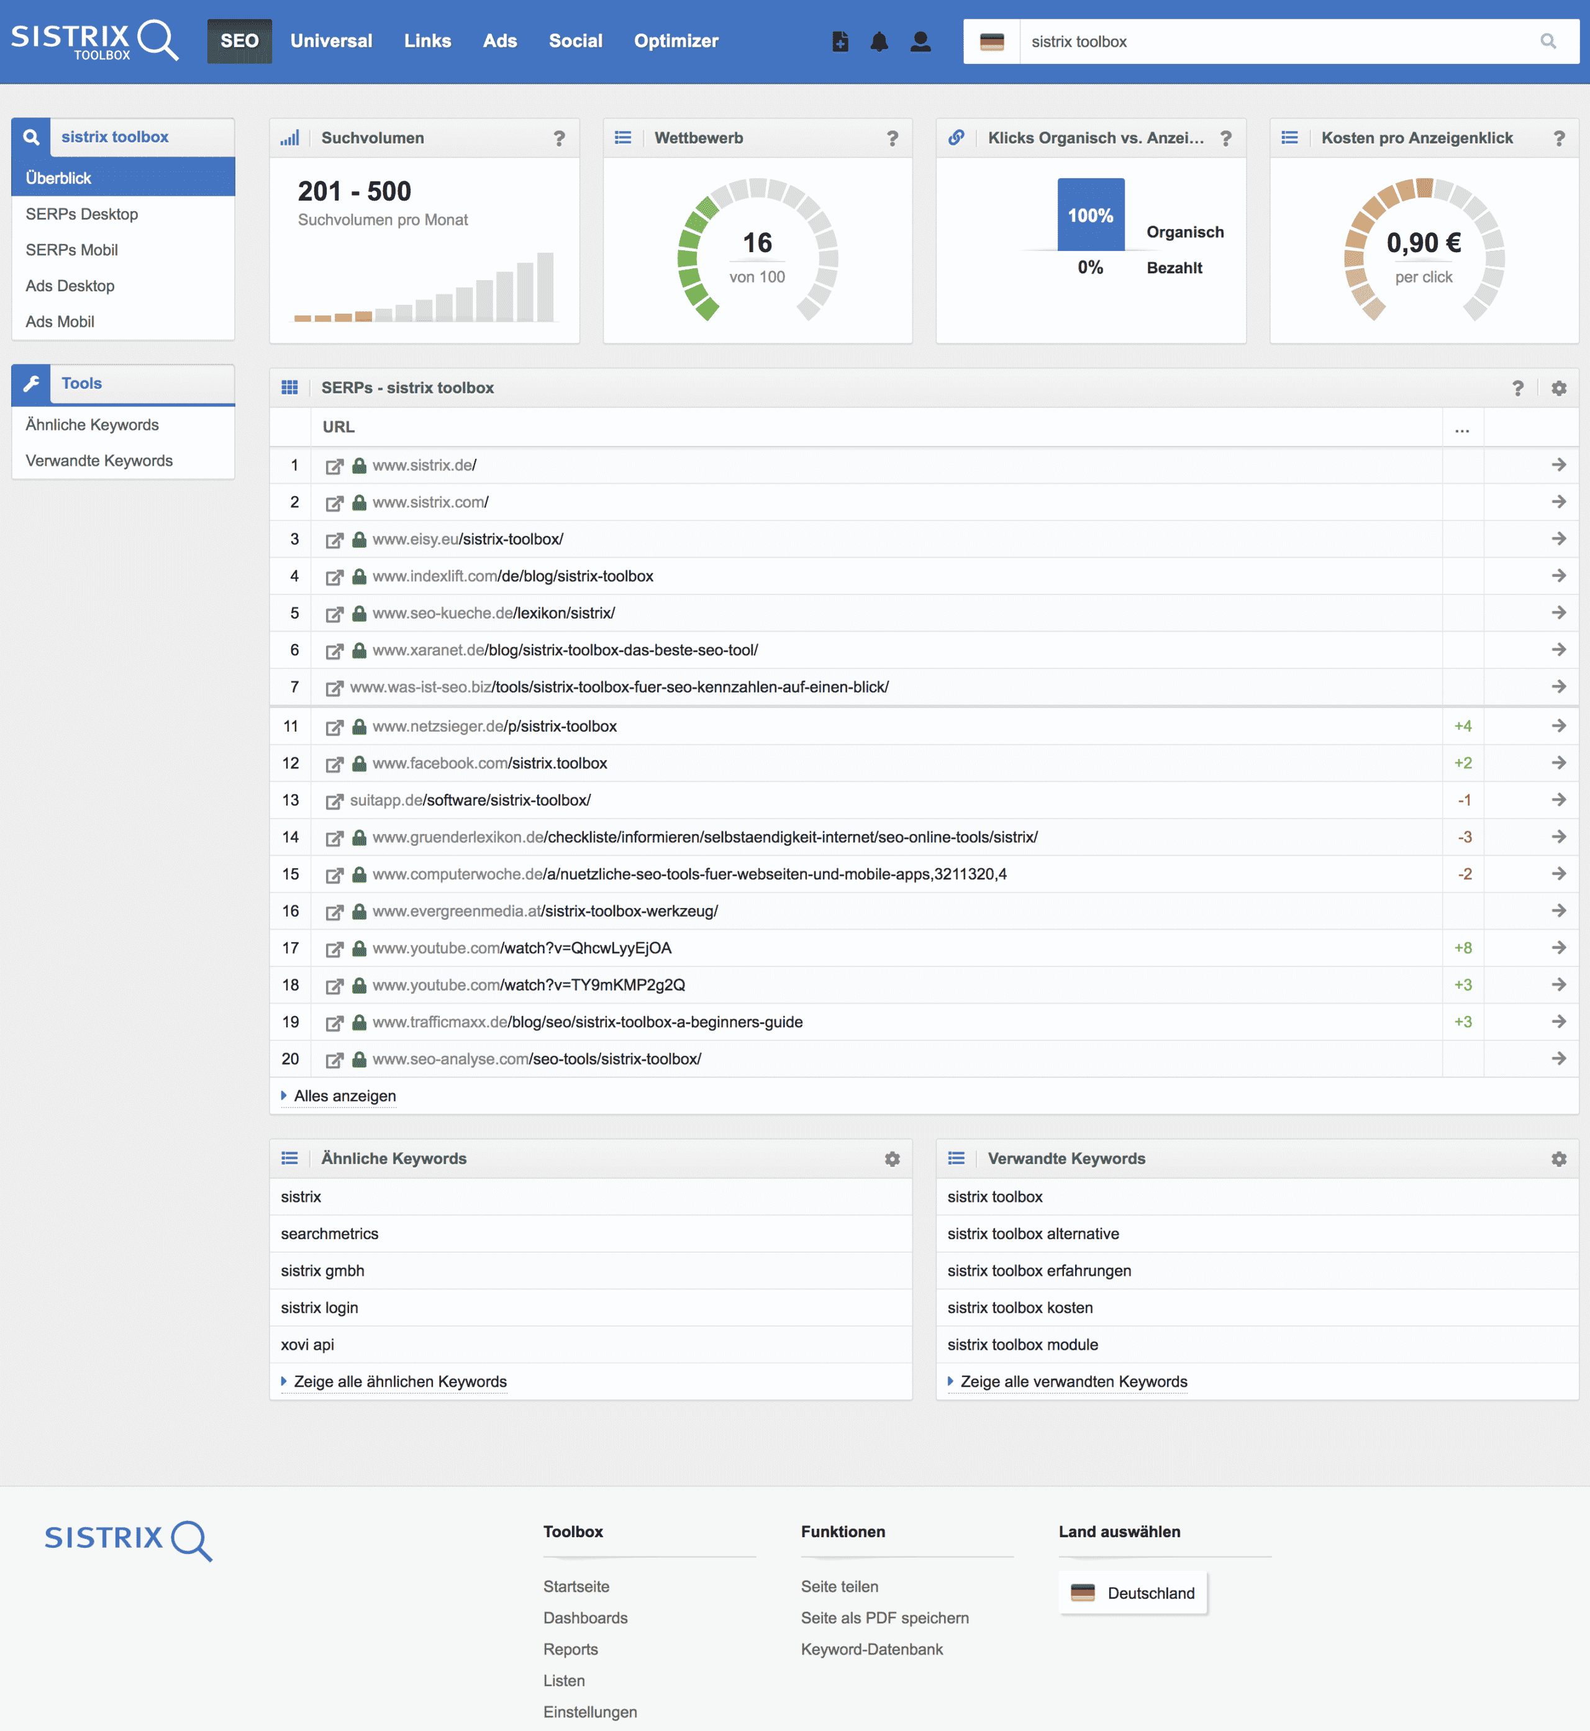Click the help icon on Wettbewerb box
The height and width of the screenshot is (1731, 1590).
893,138
